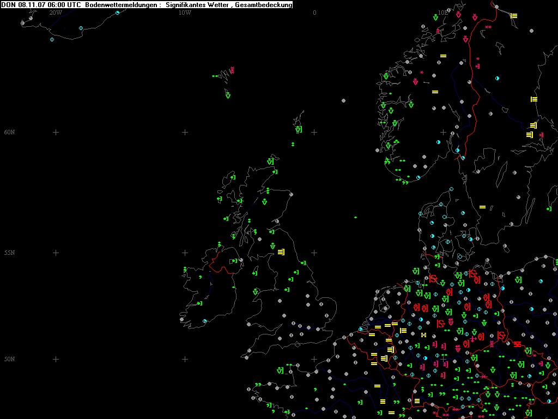Click the 10E longitude label
This screenshot has width=558, height=419.
tap(444, 12)
